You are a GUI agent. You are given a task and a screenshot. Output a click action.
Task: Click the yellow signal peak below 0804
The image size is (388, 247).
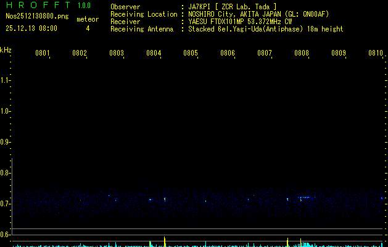tap(165, 241)
